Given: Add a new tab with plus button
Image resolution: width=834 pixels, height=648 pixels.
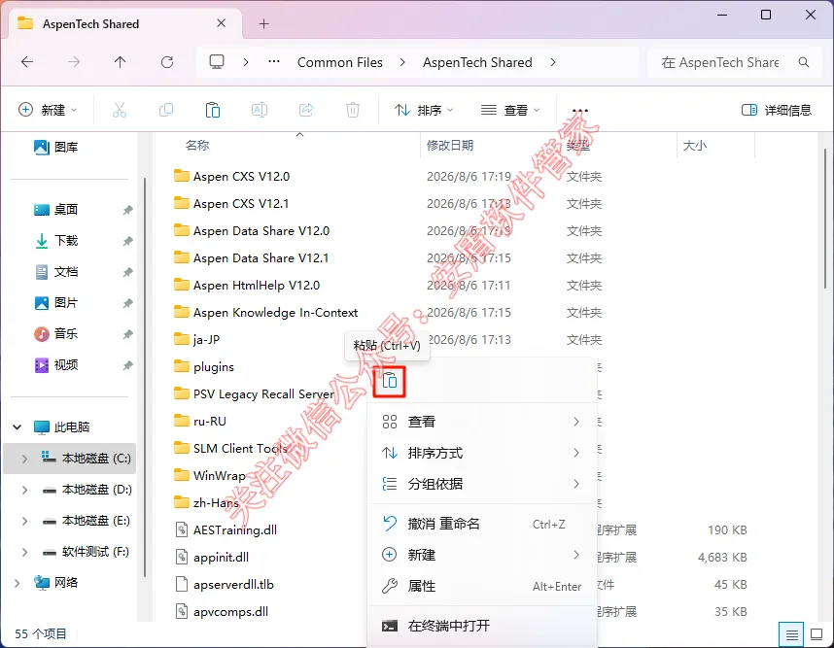Looking at the screenshot, I should click(263, 23).
